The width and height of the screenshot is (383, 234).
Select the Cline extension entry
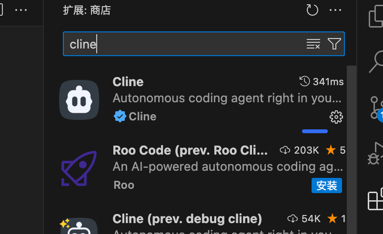200,100
